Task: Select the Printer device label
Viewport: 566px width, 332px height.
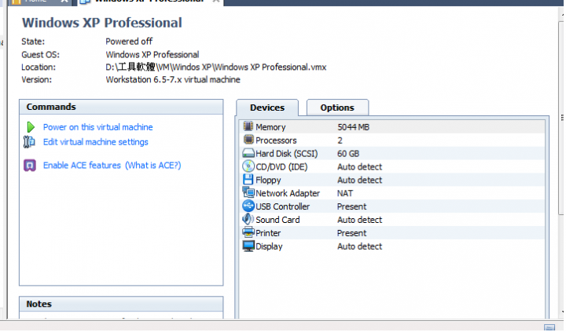Action: coord(268,233)
